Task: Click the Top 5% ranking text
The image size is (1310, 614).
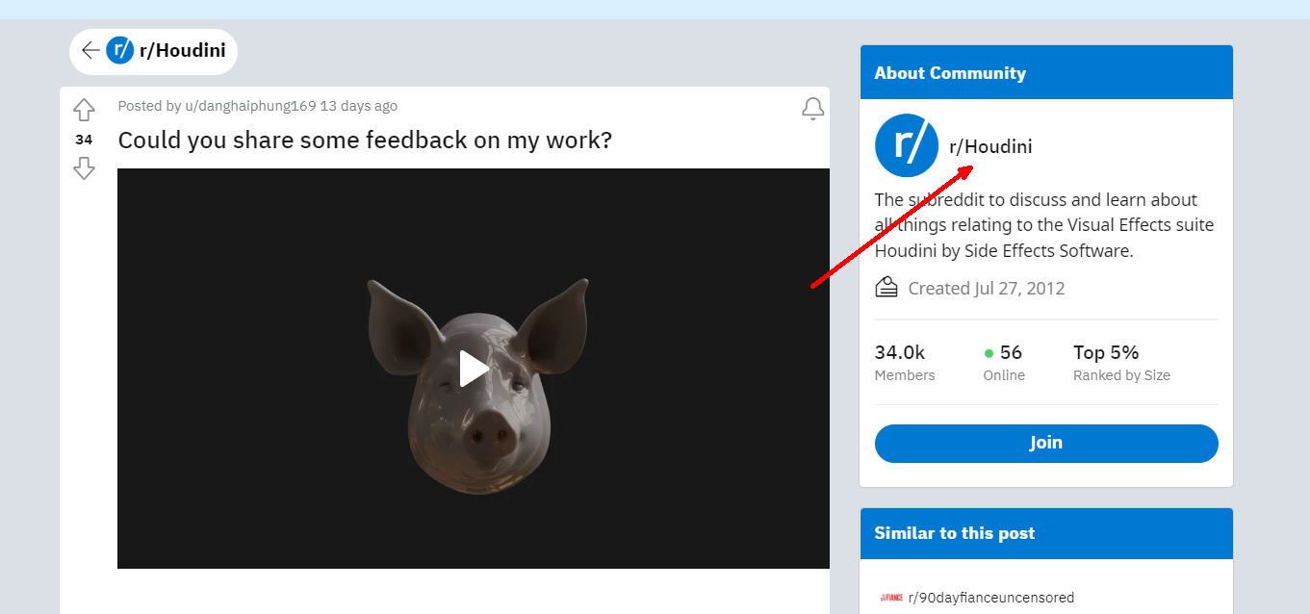Action: point(1106,352)
